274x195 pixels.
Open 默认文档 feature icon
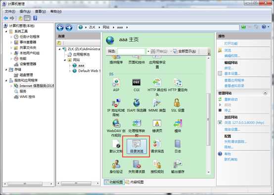tap(116, 146)
